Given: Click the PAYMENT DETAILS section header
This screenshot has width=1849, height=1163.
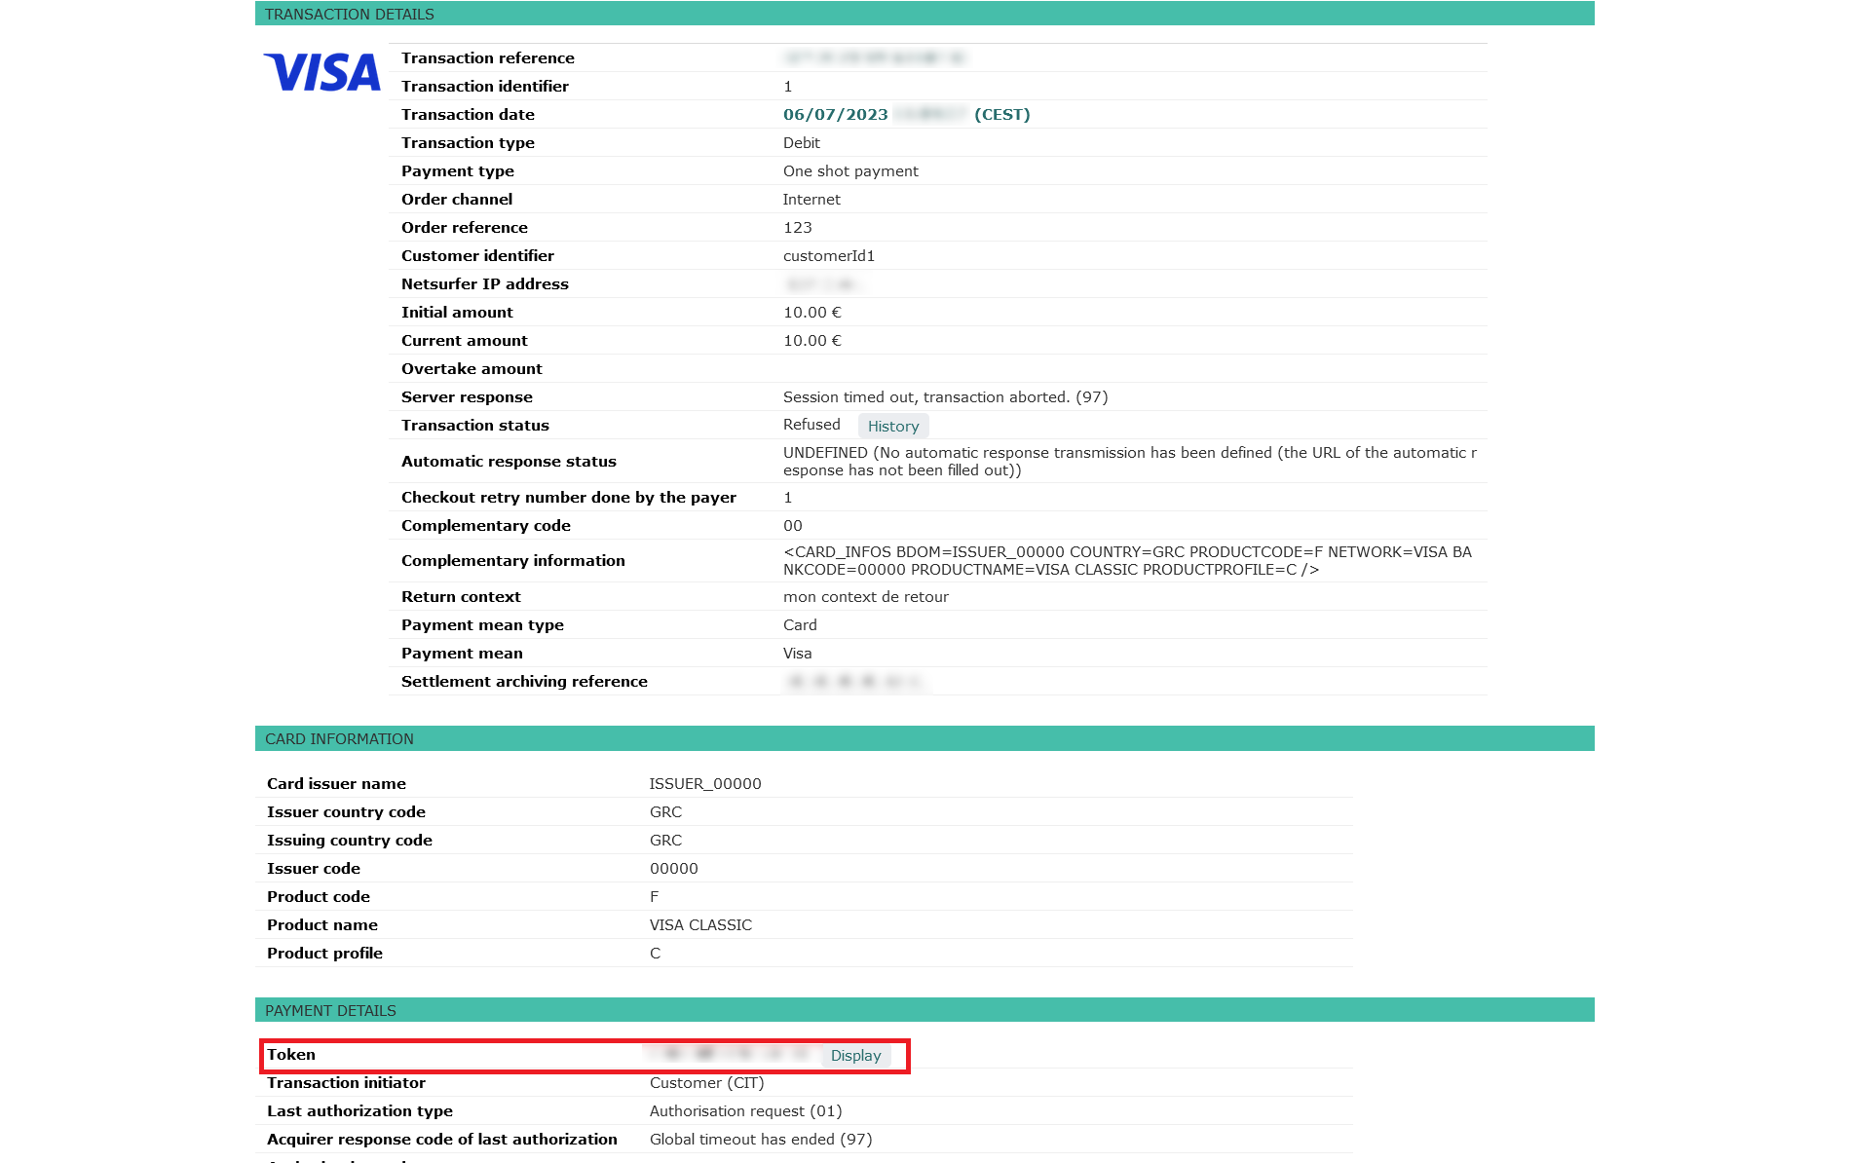Looking at the screenshot, I should pos(924,1010).
